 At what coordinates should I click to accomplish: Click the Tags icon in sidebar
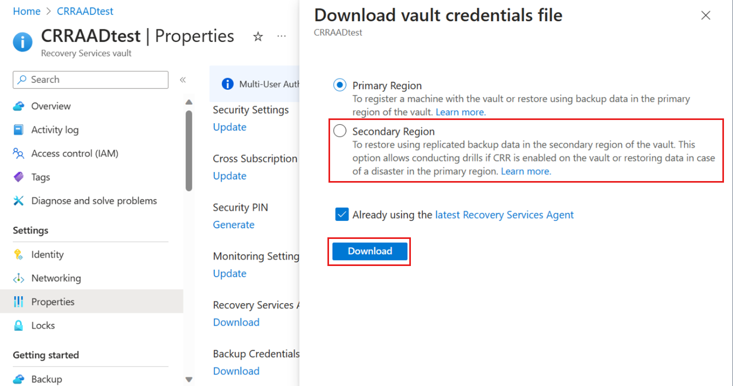[19, 177]
